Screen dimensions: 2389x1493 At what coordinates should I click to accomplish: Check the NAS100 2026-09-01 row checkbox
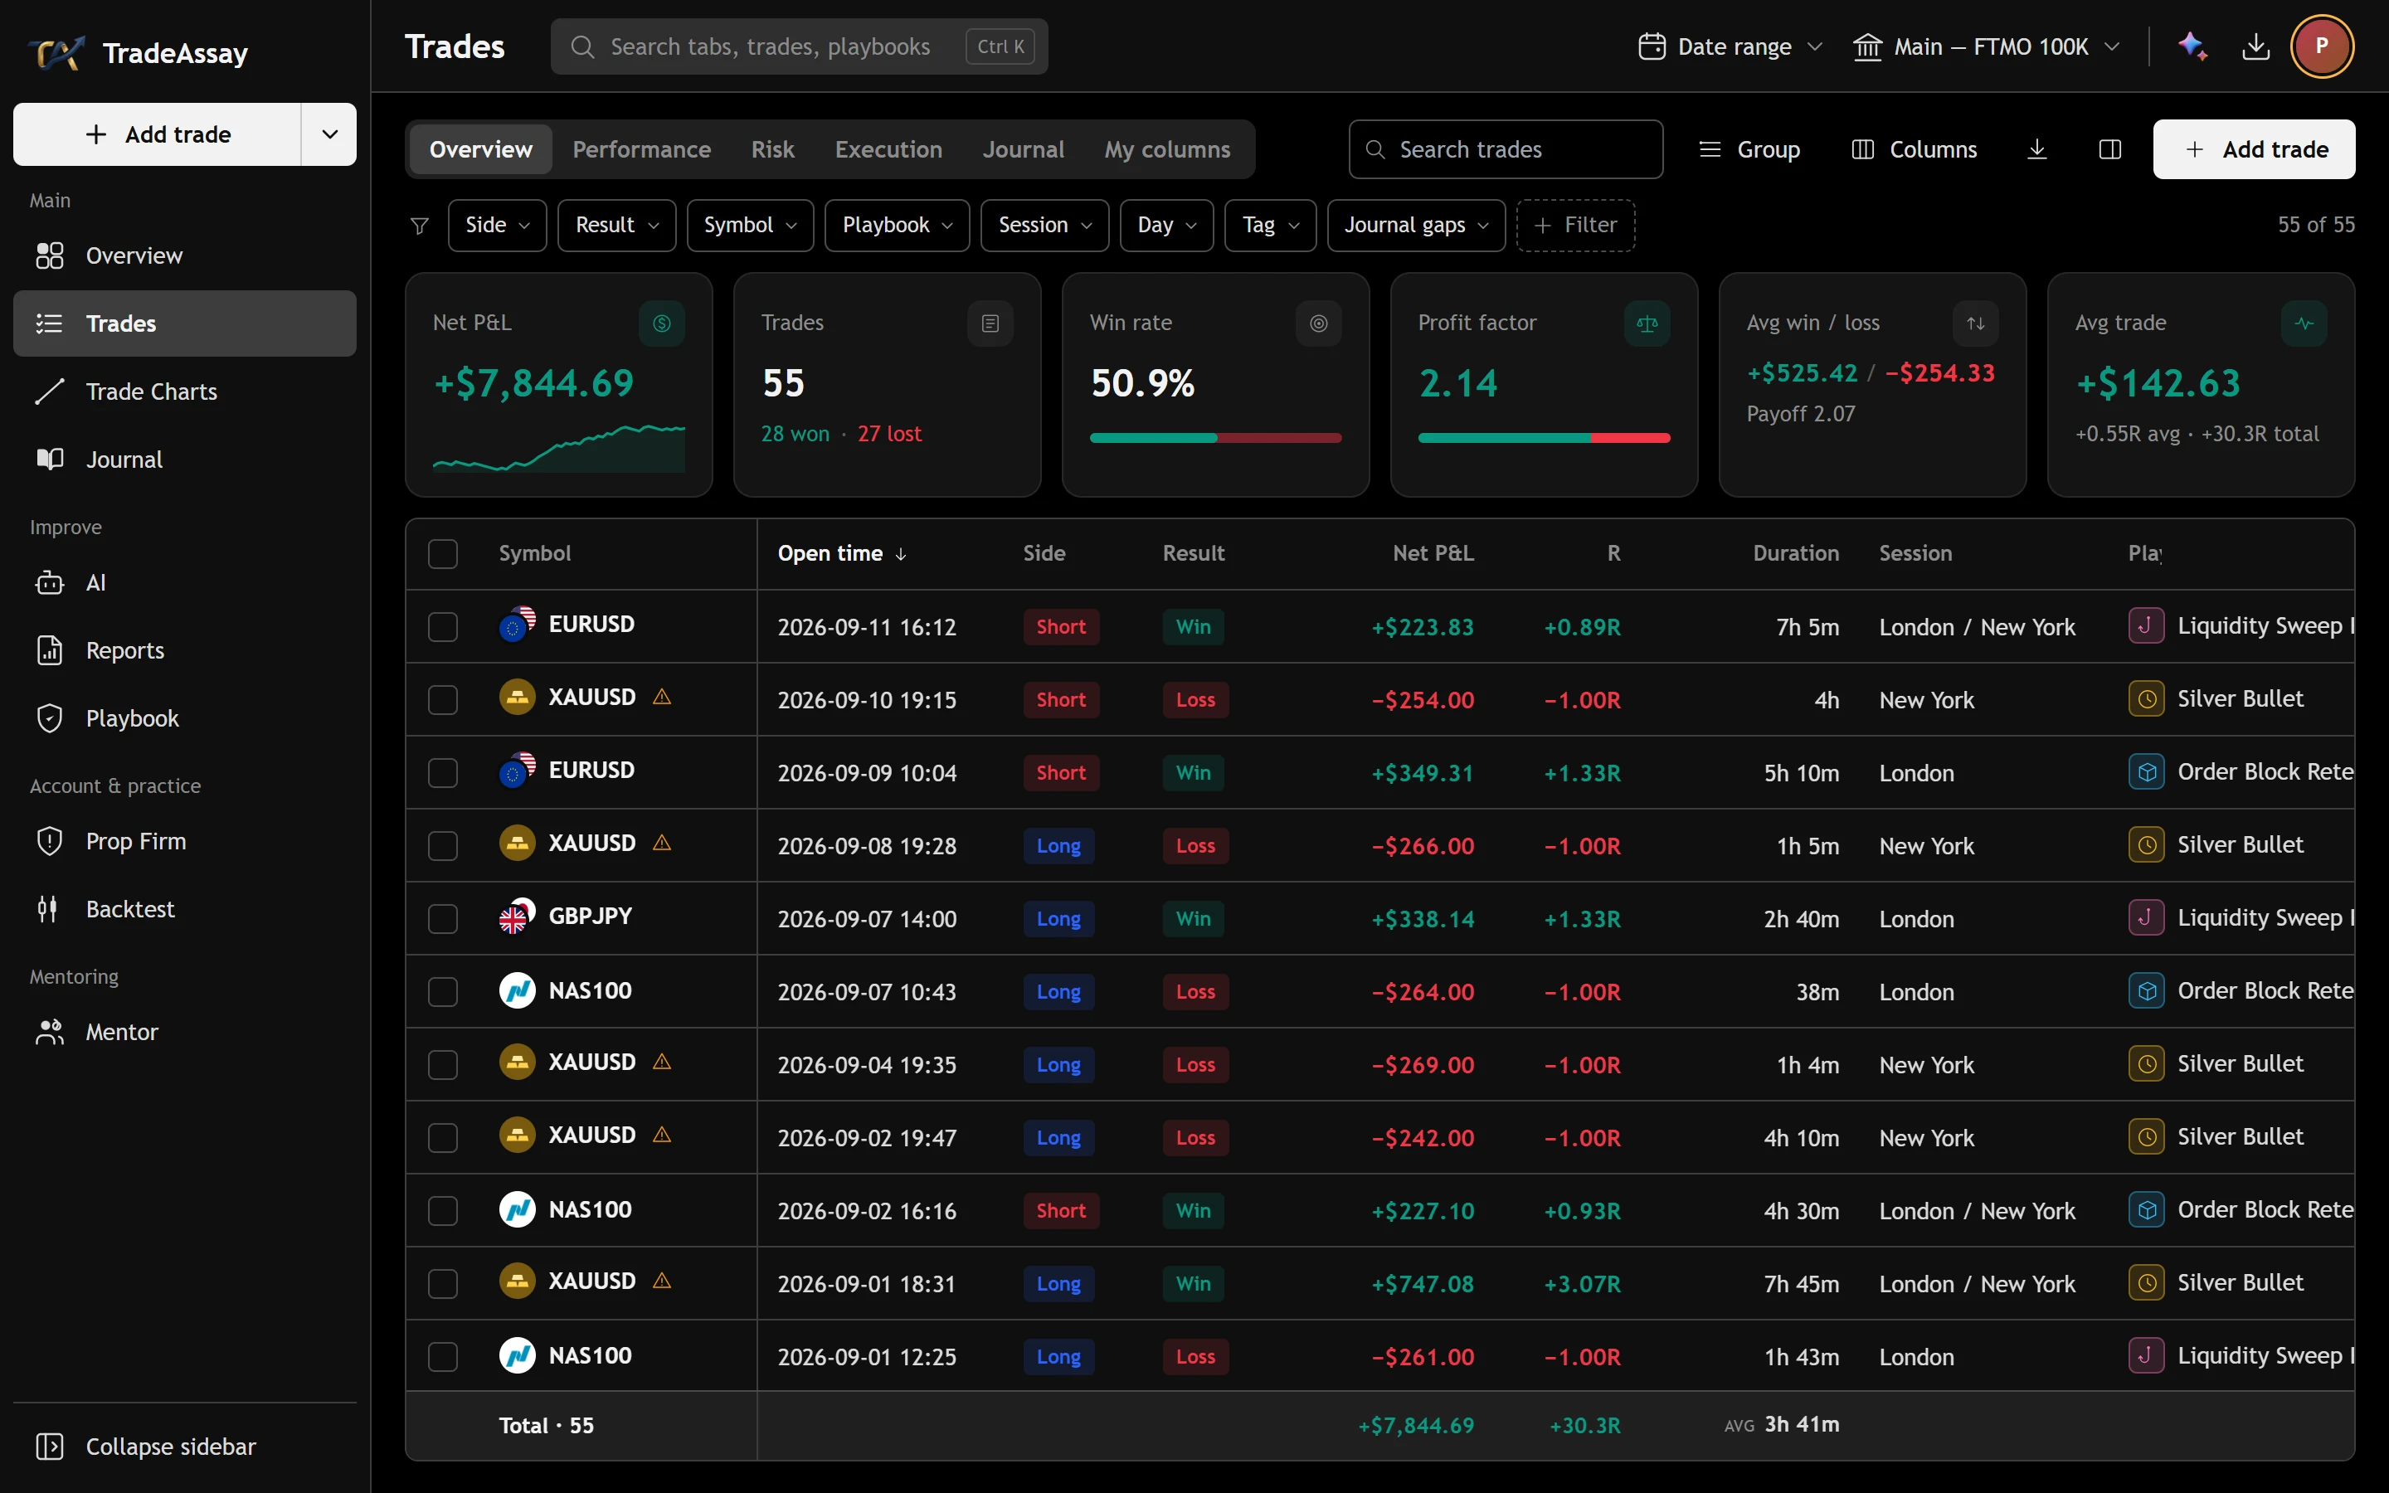point(443,1357)
